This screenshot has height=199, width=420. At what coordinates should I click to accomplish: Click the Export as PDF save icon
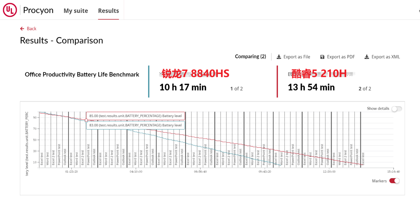tap(322, 57)
